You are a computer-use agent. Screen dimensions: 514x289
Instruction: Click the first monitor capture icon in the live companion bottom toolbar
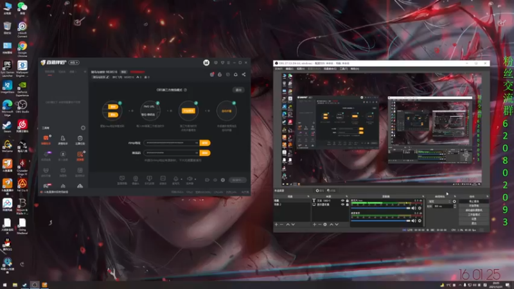pos(122,180)
